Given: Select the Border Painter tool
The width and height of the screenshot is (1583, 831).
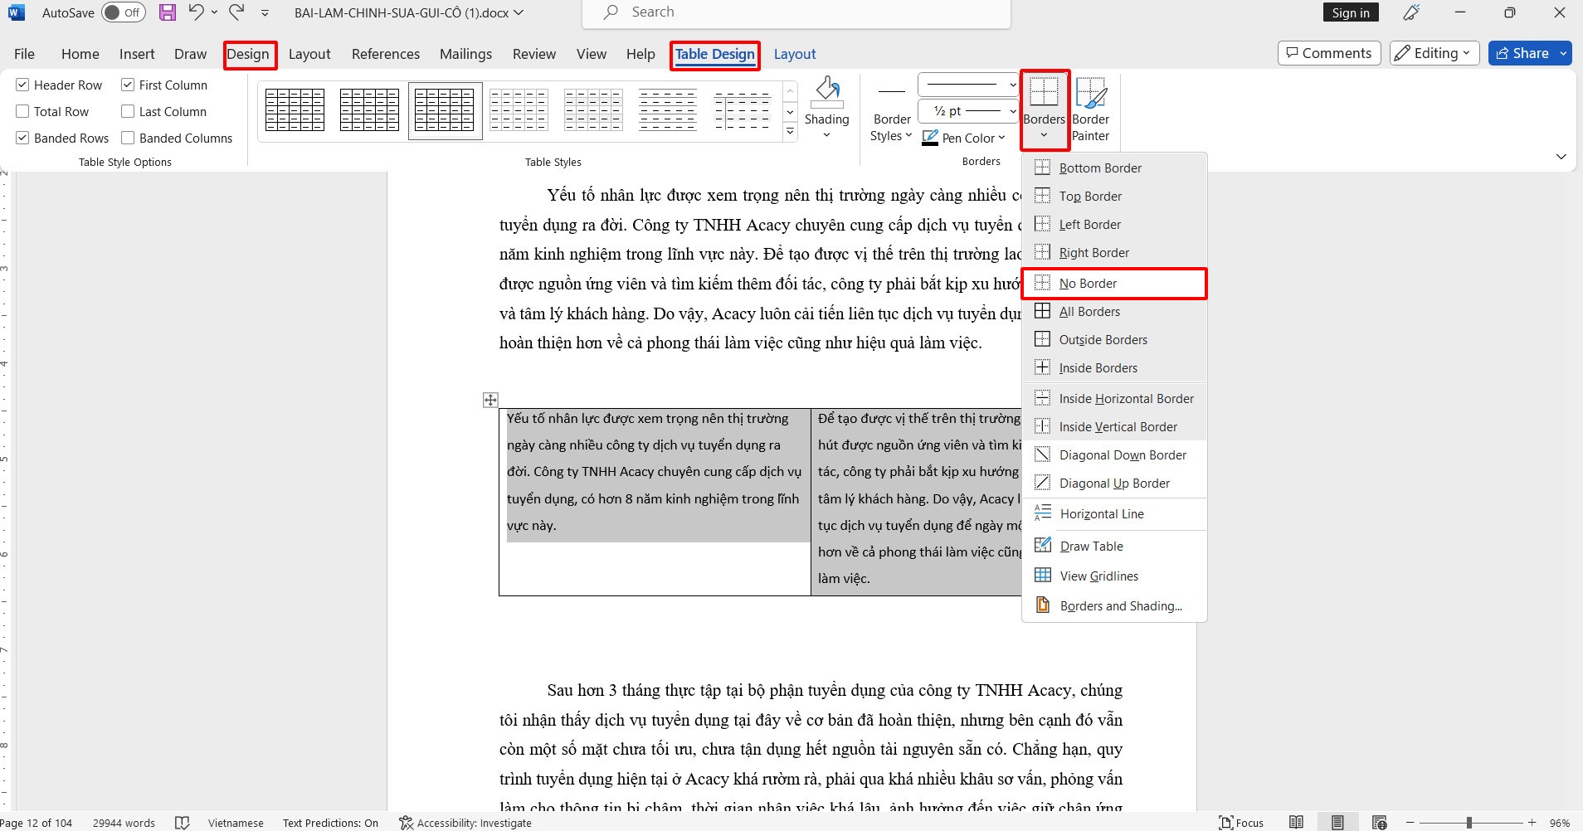Looking at the screenshot, I should pyautogui.click(x=1091, y=109).
